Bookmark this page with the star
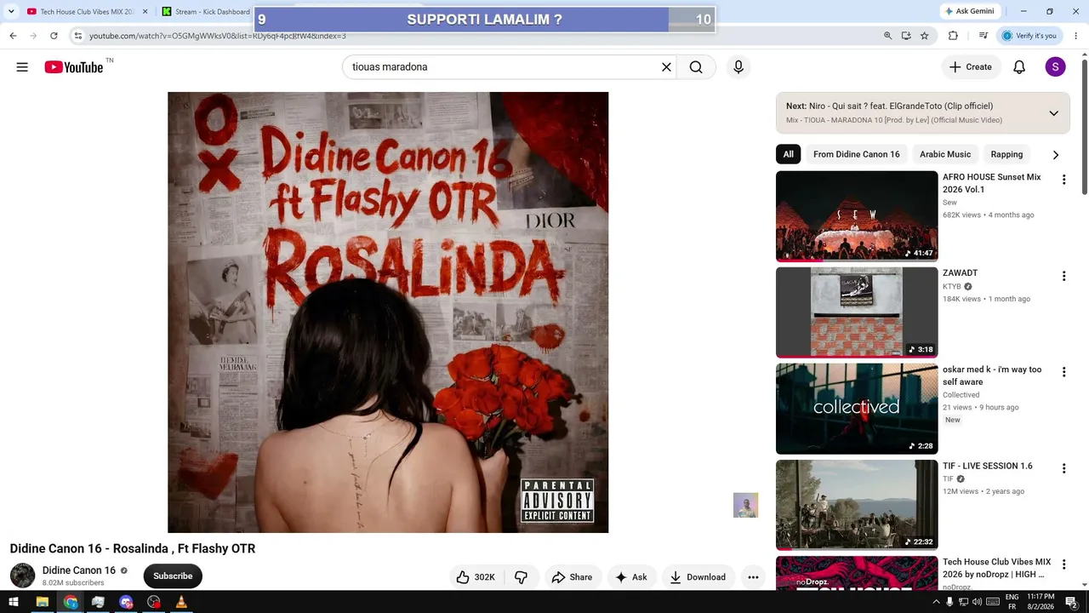This screenshot has height=613, width=1089. 924,36
